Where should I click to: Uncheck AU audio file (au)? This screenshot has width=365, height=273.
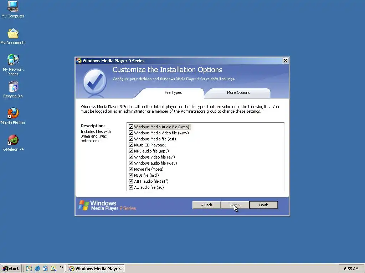[x=131, y=187]
